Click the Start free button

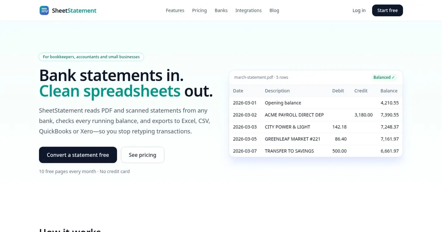coord(387,10)
